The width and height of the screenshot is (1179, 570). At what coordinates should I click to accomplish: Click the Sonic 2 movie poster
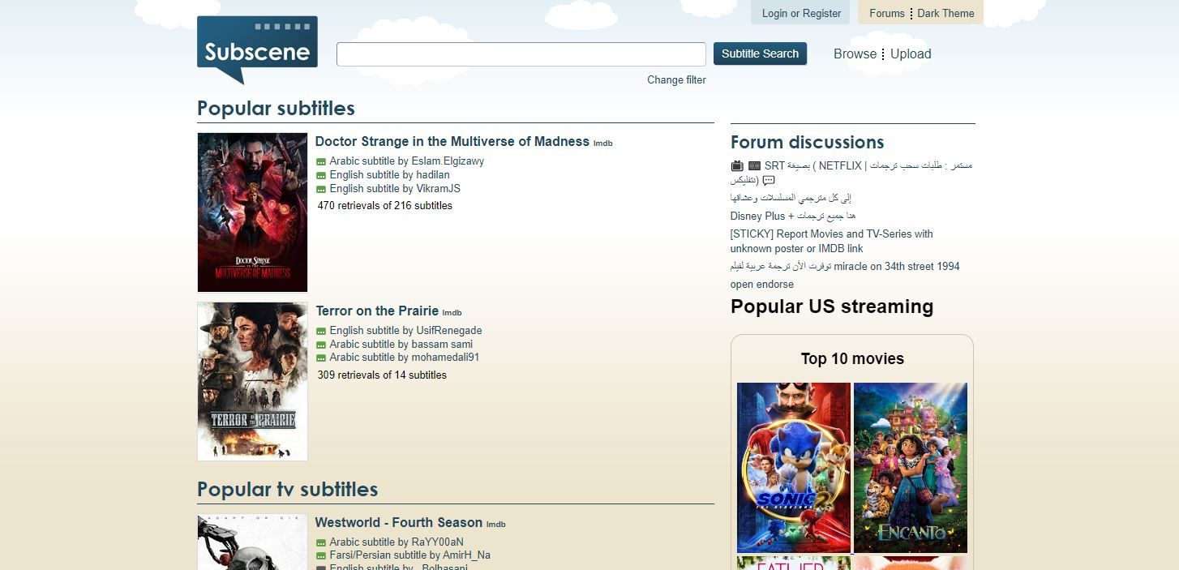click(x=793, y=468)
